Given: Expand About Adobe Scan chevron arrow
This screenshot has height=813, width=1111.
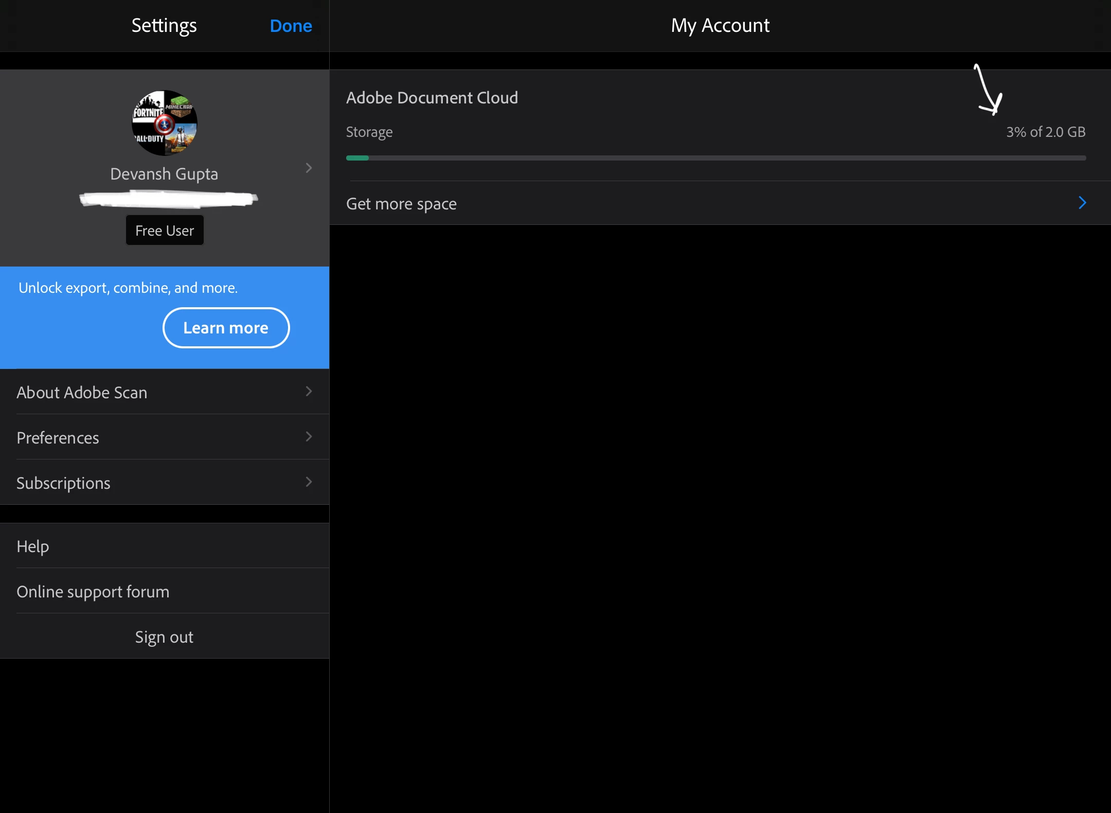Looking at the screenshot, I should pos(309,392).
